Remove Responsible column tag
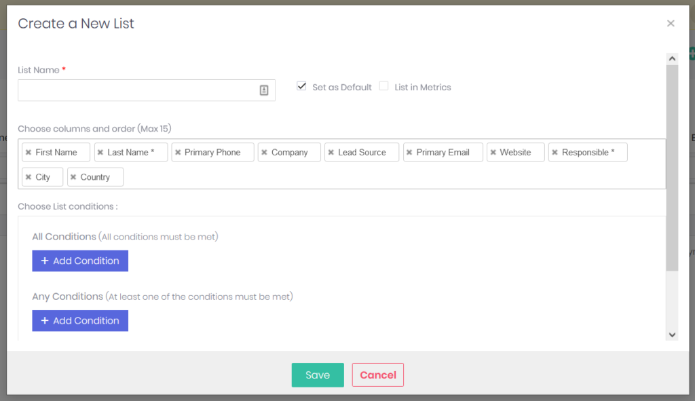Screen dimensions: 695x401 555,153
